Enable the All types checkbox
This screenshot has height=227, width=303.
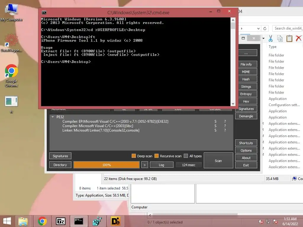pos(186,156)
